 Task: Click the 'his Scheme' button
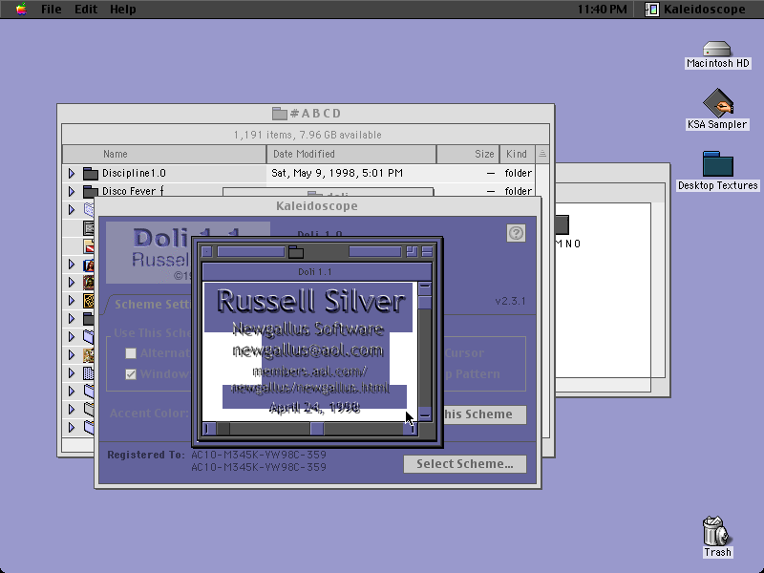(485, 414)
